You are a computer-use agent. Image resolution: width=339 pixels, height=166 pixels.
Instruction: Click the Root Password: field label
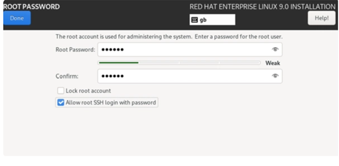click(x=75, y=50)
